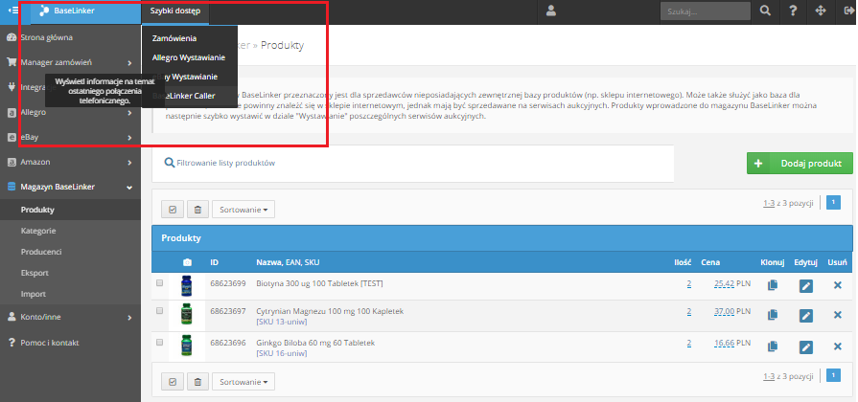Delete product Cytrynian Magnezu
The height and width of the screenshot is (402, 858).
[x=837, y=315]
